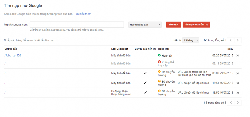
Task: Go to previous page using bottom pagination arrow
Action: [x=230, y=103]
